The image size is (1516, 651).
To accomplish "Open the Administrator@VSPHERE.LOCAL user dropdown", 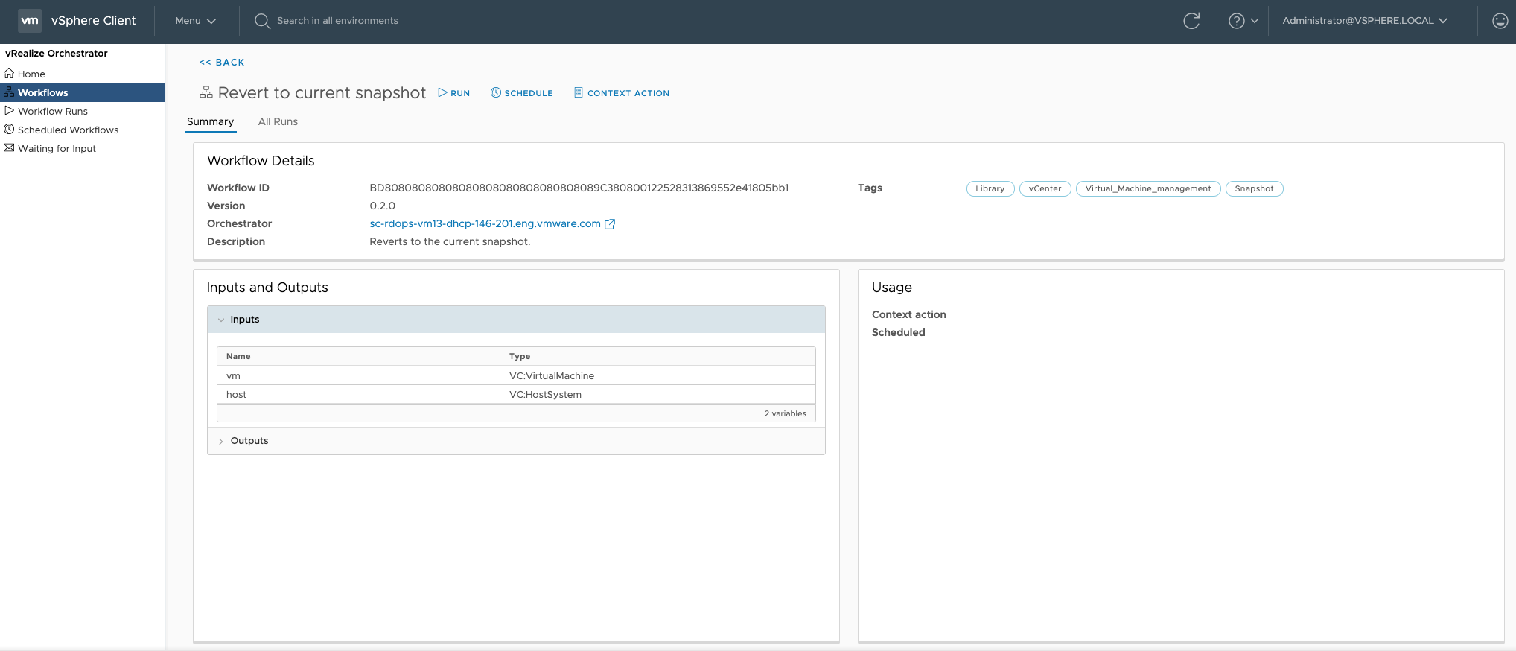I will pos(1364,21).
